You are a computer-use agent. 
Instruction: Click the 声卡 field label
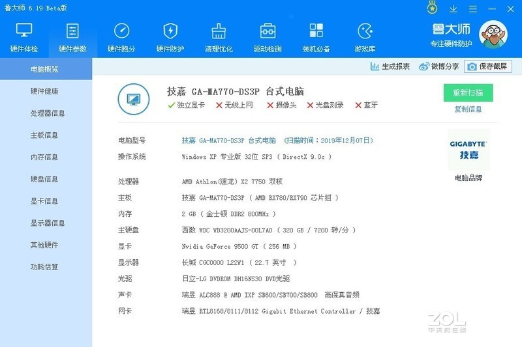(x=125, y=295)
